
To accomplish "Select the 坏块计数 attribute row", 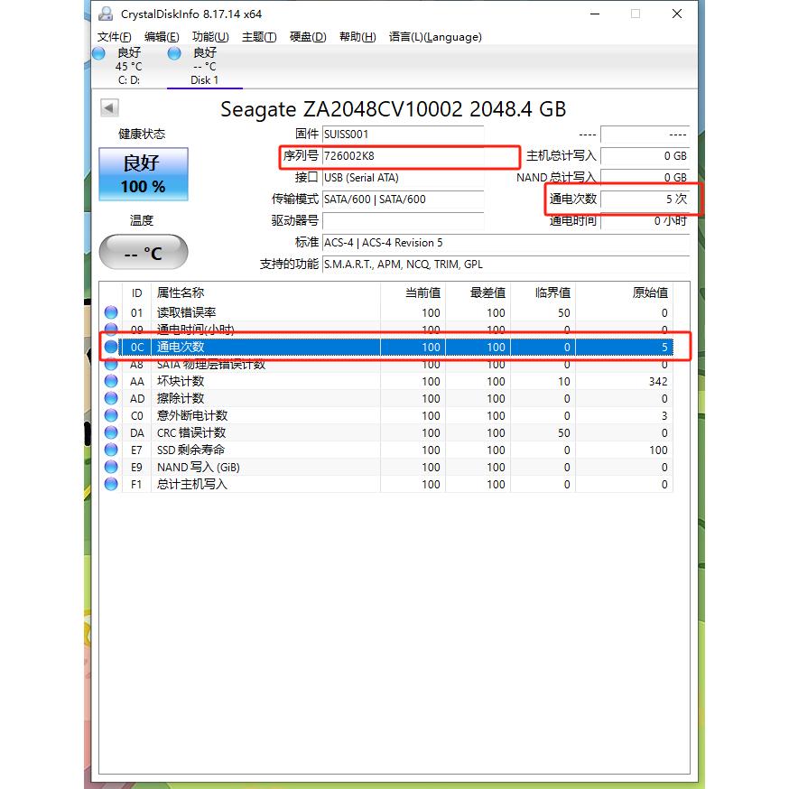I will pos(386,381).
